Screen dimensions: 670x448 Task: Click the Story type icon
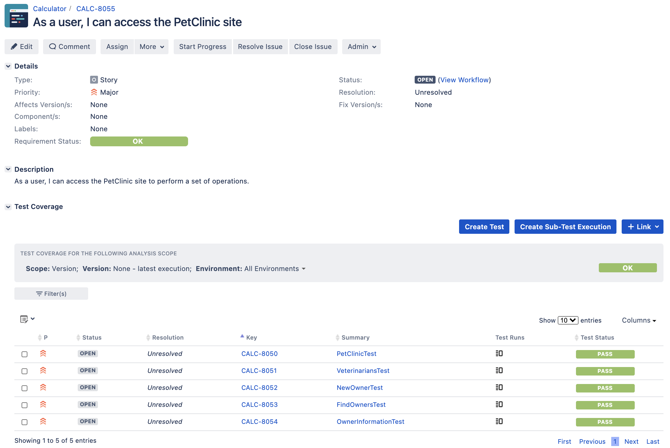pyautogui.click(x=94, y=80)
